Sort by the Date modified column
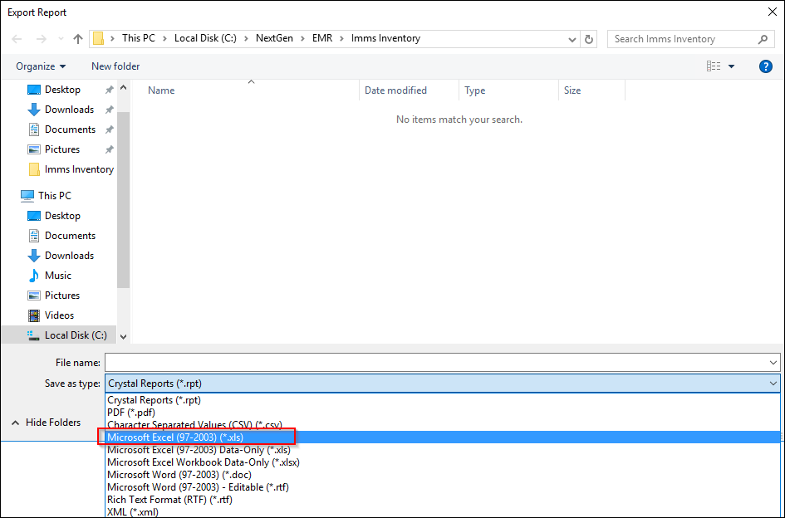 [395, 90]
